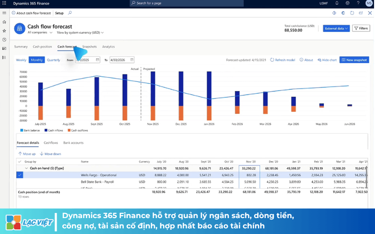
Task: Click the search magnifier next to Setup
Action: [x=70, y=13]
